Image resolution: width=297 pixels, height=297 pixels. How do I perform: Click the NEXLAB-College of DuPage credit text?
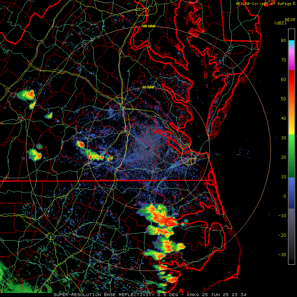pos(264,4)
